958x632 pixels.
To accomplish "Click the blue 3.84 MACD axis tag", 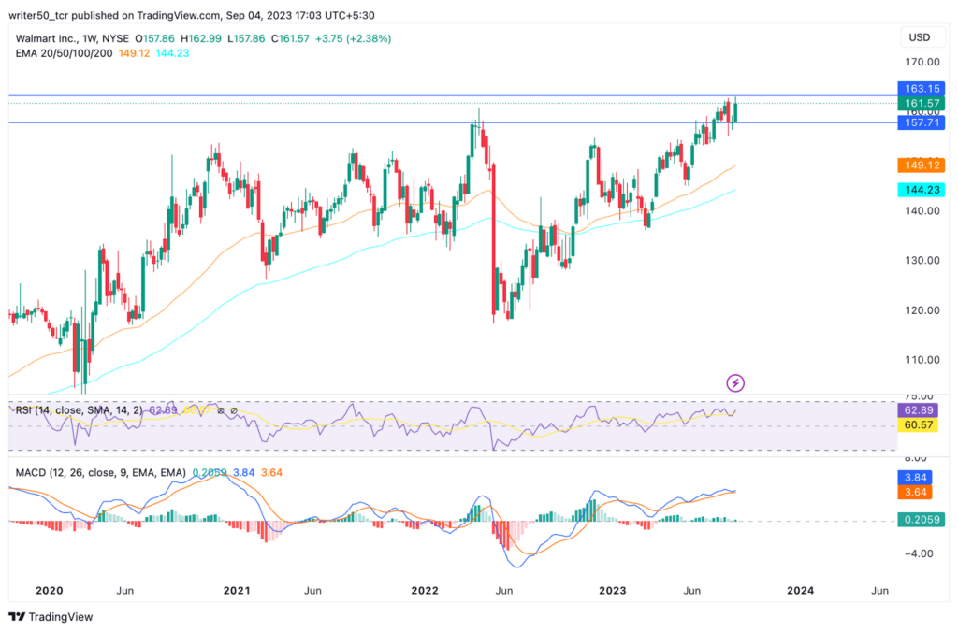I will tap(915, 478).
